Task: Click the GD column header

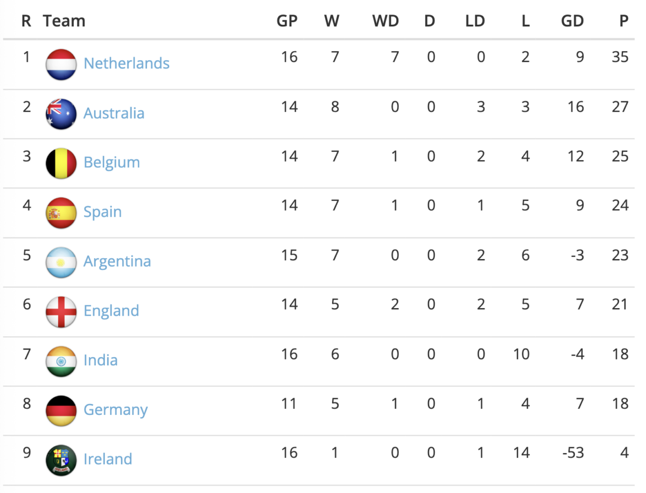Action: point(572,21)
